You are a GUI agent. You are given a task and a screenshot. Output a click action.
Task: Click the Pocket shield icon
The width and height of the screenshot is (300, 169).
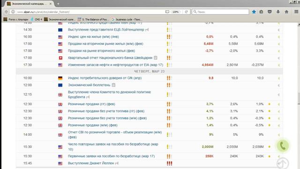click(270, 12)
